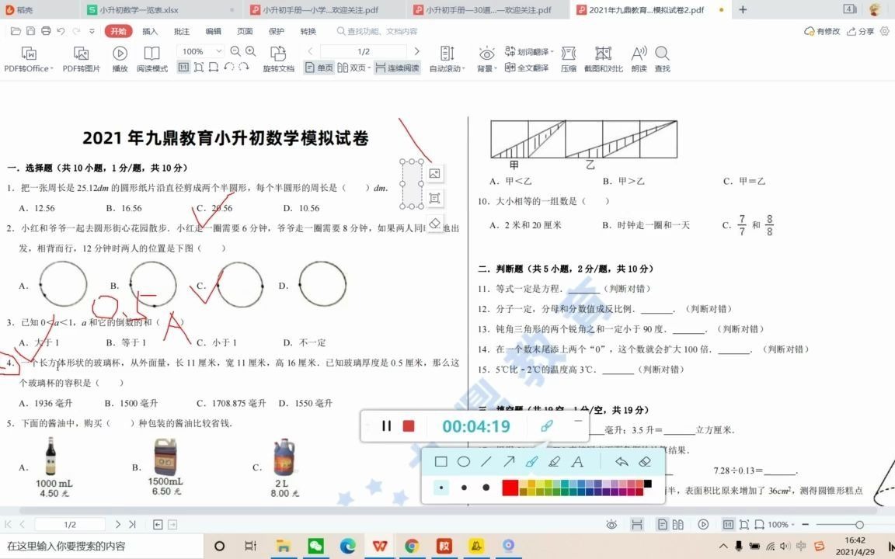Click the eraser icon in the annotation toolbar

(x=645, y=463)
